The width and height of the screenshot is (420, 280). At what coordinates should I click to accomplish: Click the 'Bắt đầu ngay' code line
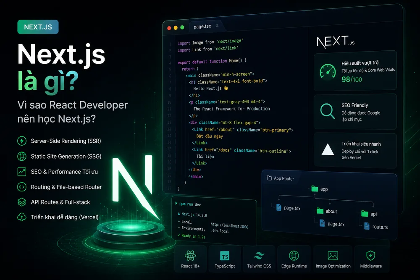(x=210, y=136)
